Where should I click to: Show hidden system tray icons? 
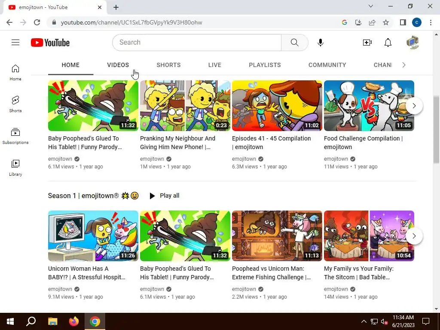pyautogui.click(x=364, y=321)
